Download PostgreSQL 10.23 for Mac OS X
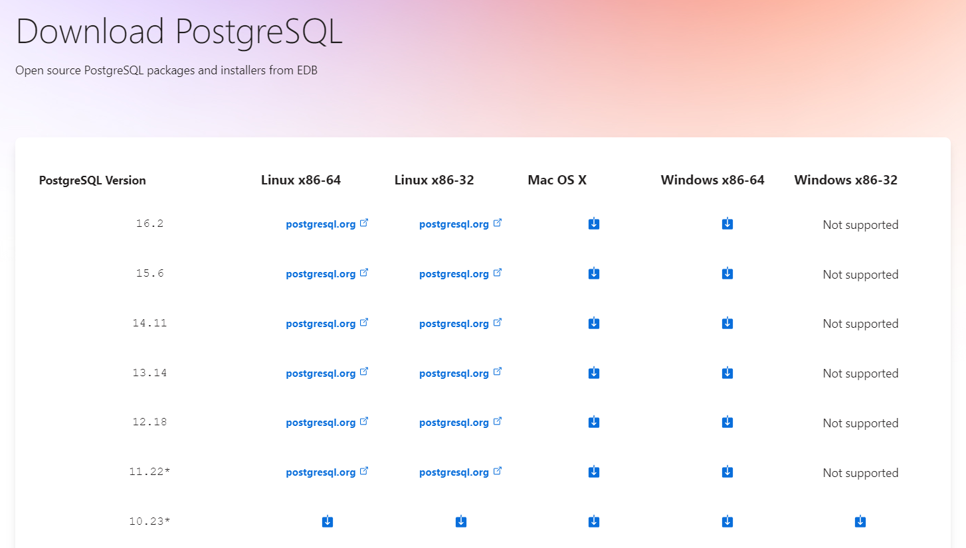Image resolution: width=966 pixels, height=548 pixels. tap(594, 521)
